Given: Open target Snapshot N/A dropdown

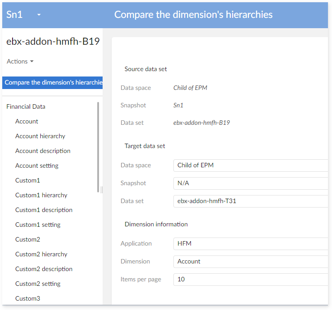Looking at the screenshot, I should tap(250, 183).
